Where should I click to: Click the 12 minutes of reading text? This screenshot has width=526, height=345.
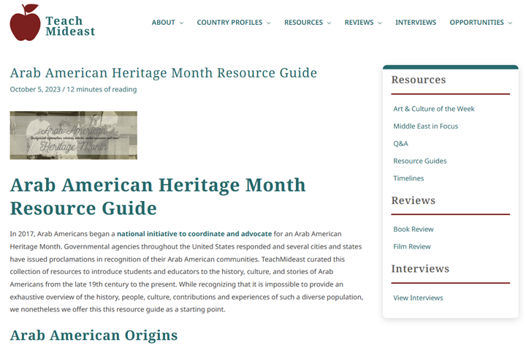pyautogui.click(x=102, y=89)
